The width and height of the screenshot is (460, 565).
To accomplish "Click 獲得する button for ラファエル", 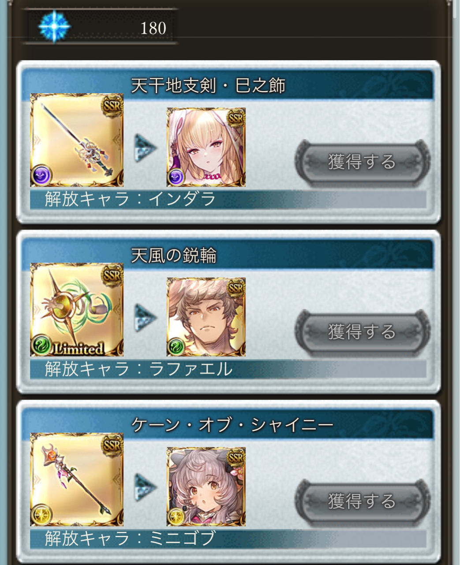I will [362, 331].
